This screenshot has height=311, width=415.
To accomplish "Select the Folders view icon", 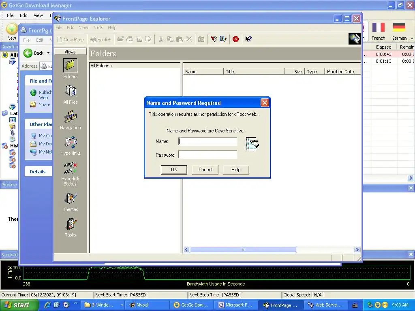I will pyautogui.click(x=70, y=66).
